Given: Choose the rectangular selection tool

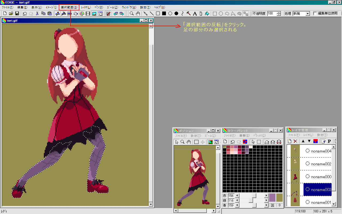Looking at the screenshot, I should coord(215,13).
